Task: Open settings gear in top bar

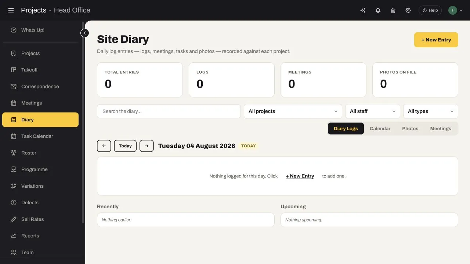Action: coord(408,10)
